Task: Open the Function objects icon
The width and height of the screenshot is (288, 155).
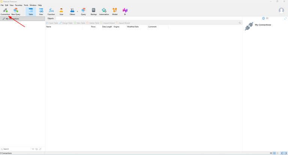Action: (x=51, y=11)
